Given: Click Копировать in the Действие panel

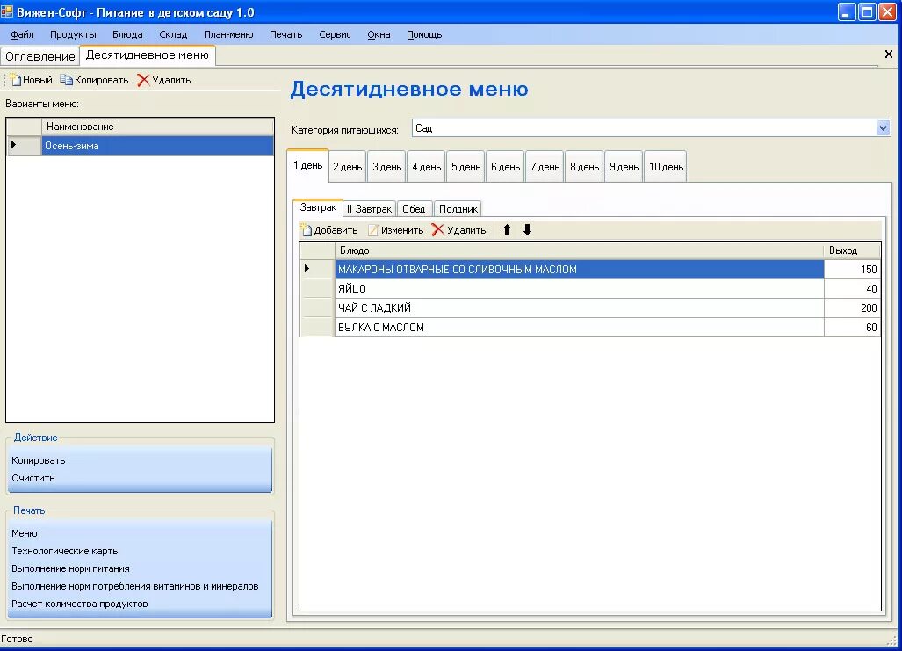Looking at the screenshot, I should [39, 460].
